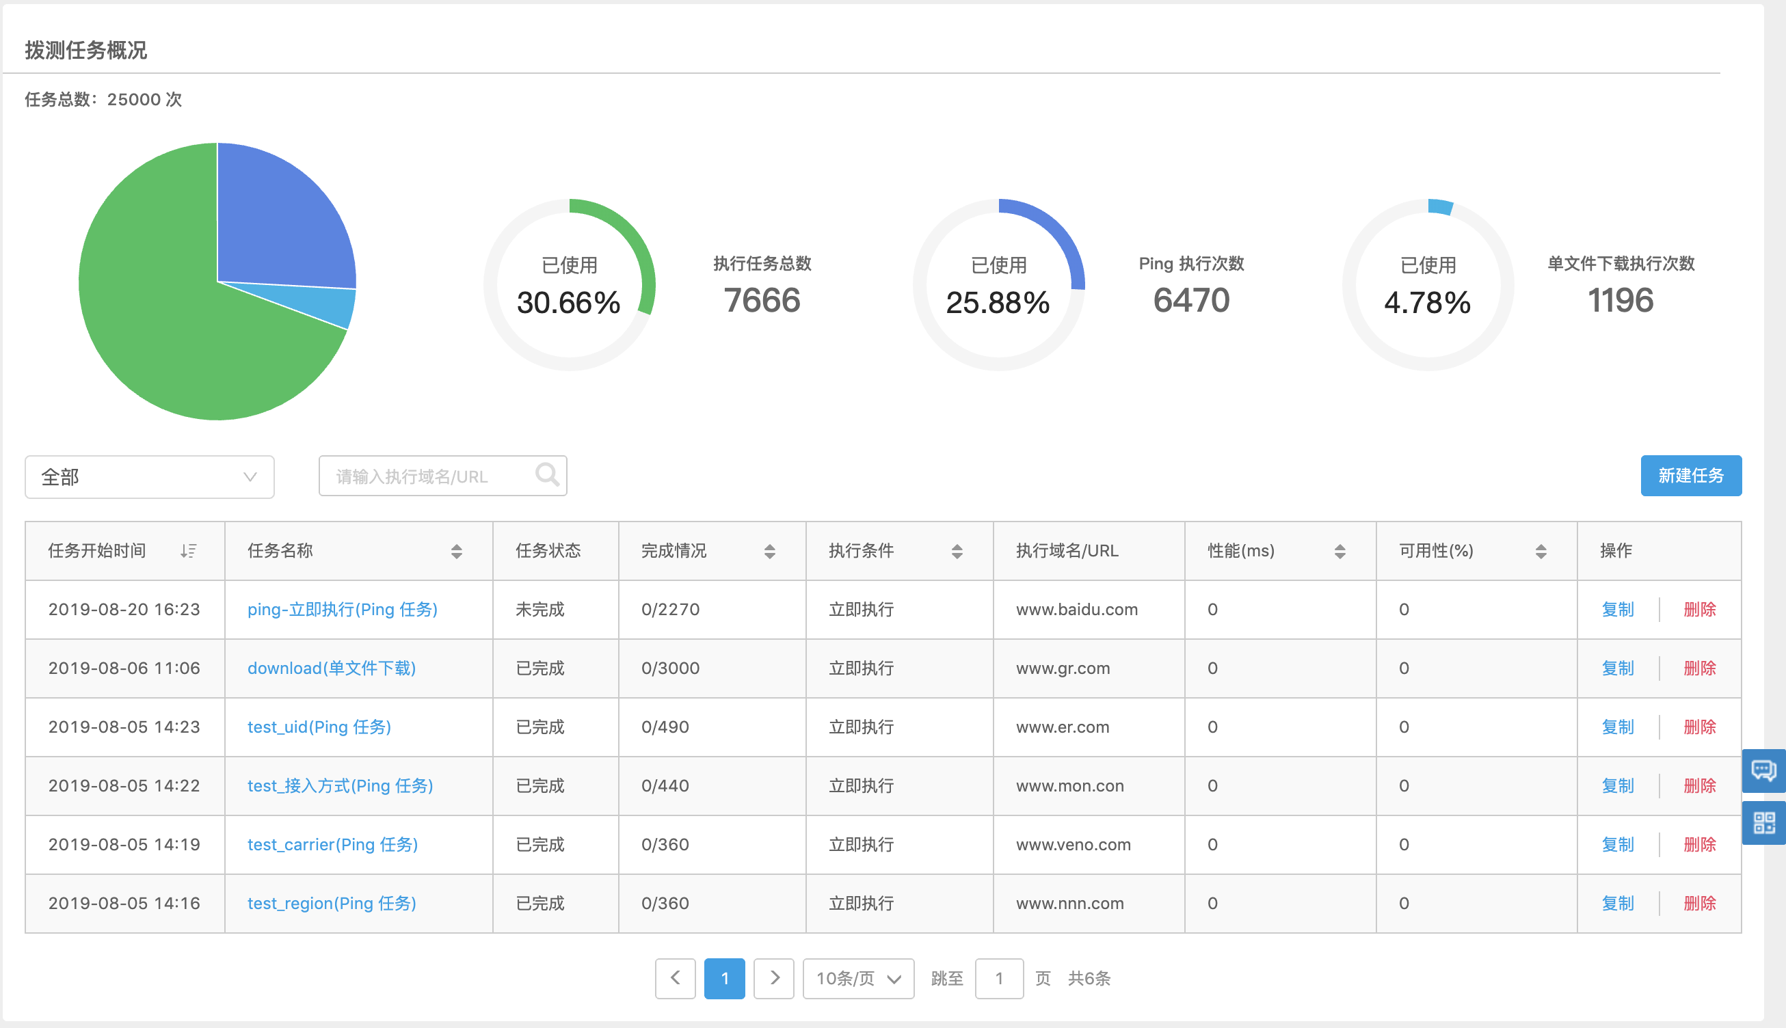Sort by 执行条件 column arrows
1786x1028 pixels.
point(957,552)
